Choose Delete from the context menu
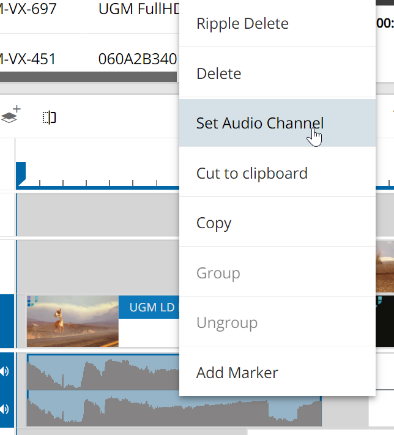This screenshot has height=435, width=394. tap(218, 74)
